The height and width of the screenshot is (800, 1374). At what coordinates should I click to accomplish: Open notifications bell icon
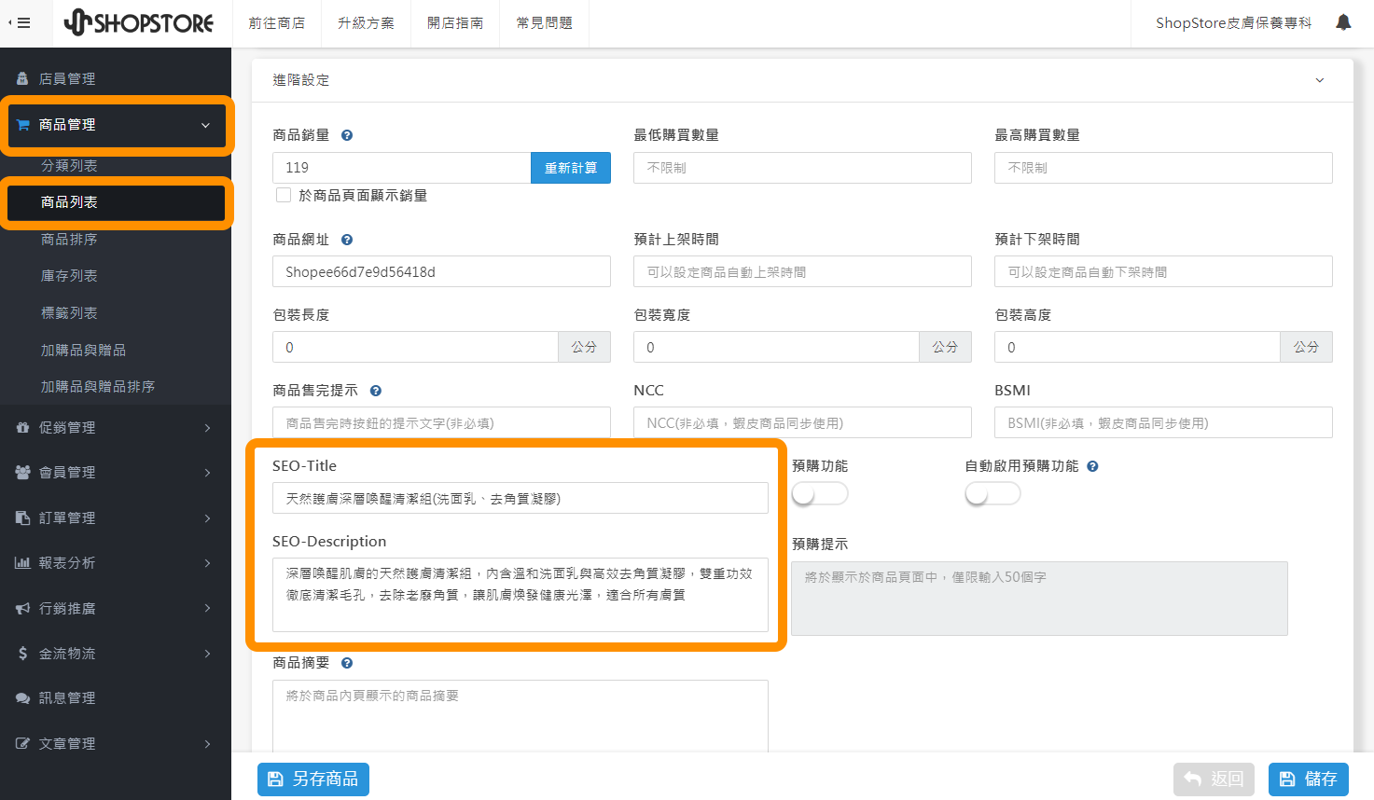point(1343,22)
